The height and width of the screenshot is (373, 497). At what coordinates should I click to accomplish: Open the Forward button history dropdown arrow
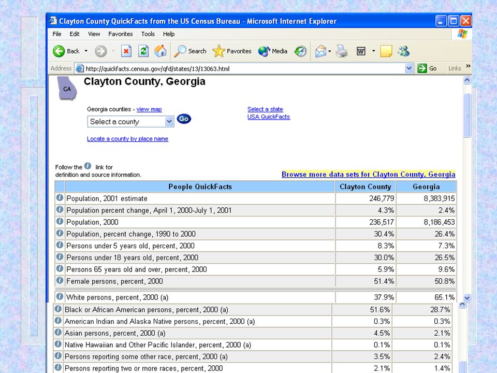(x=113, y=51)
